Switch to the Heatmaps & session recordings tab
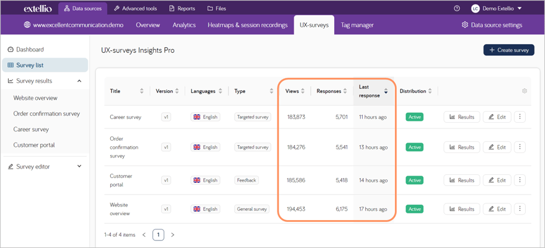The width and height of the screenshot is (545, 248). click(x=248, y=25)
